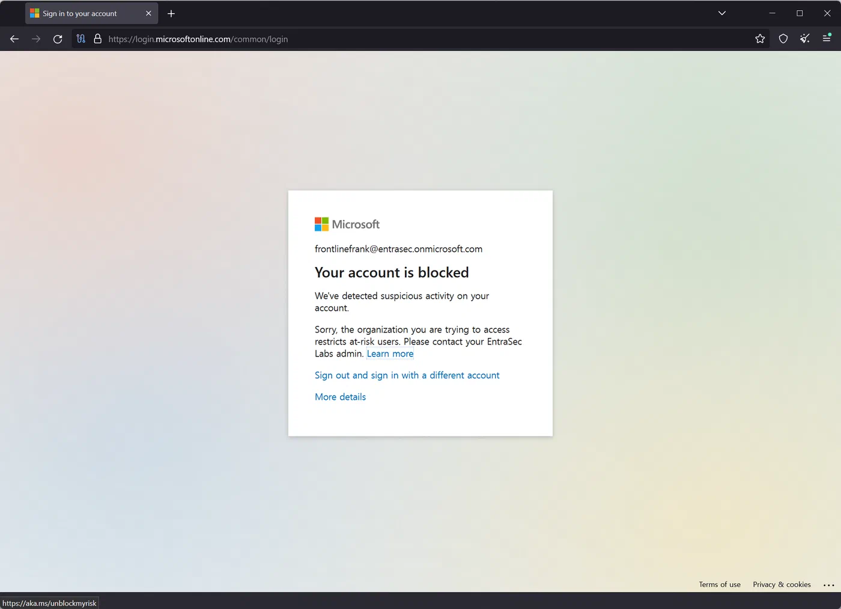This screenshot has width=841, height=609.
Task: Click the shield icon in the toolbar
Action: point(783,39)
